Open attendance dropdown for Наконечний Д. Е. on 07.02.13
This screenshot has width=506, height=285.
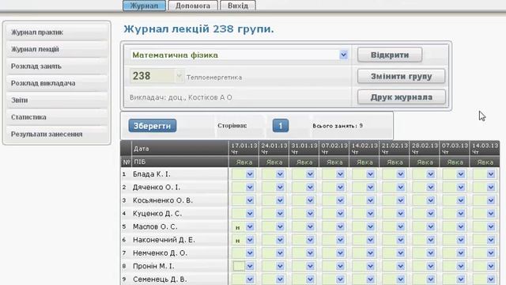pyautogui.click(x=340, y=240)
